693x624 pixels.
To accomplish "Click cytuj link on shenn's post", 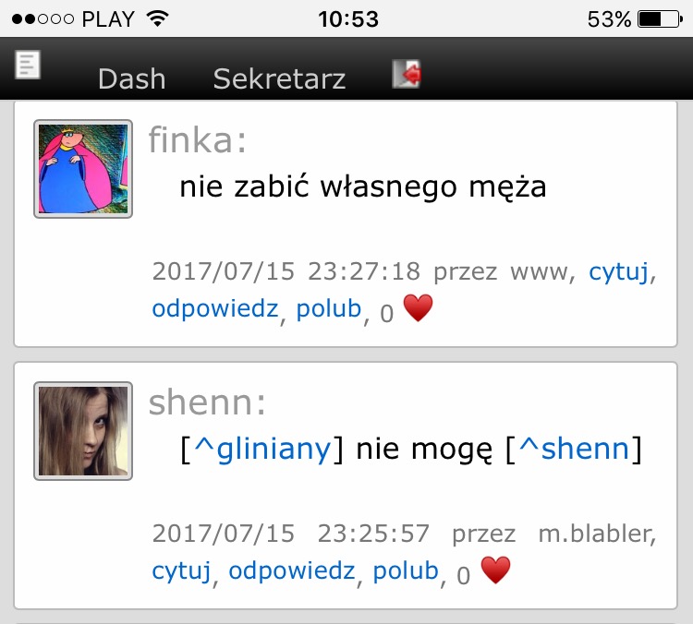I will tap(182, 570).
